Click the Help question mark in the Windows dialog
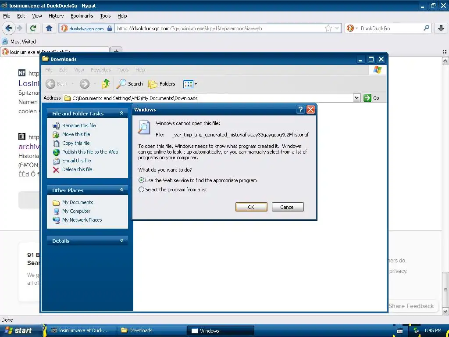Image resolution: width=449 pixels, height=337 pixels. [300, 109]
